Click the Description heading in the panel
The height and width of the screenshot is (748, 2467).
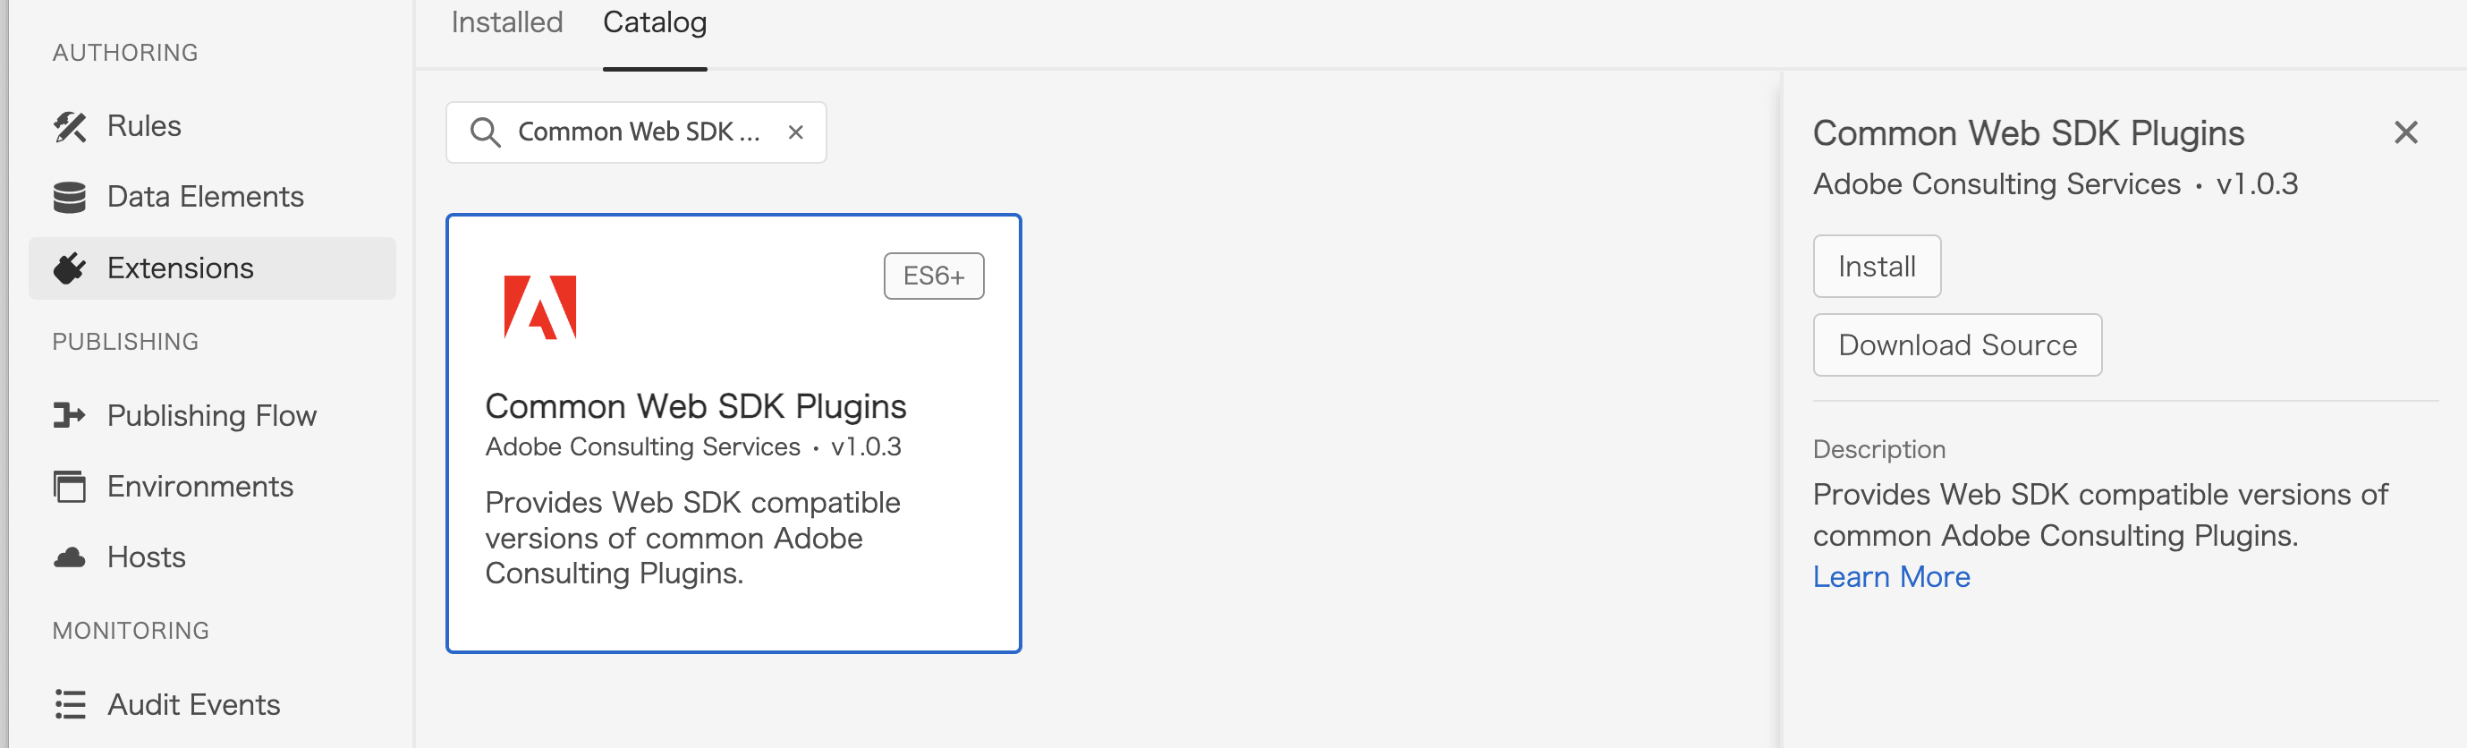pos(1878,448)
